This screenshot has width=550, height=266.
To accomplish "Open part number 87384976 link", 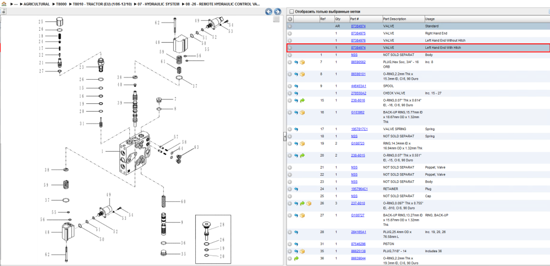I will coord(358,41).
